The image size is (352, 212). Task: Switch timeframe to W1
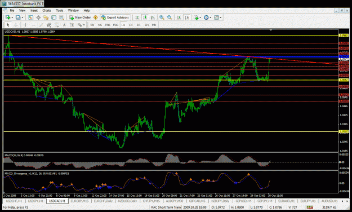146,25
